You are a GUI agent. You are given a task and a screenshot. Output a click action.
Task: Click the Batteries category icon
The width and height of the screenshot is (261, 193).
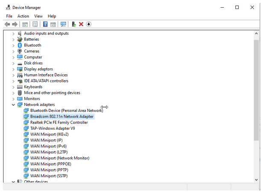coord(20,39)
